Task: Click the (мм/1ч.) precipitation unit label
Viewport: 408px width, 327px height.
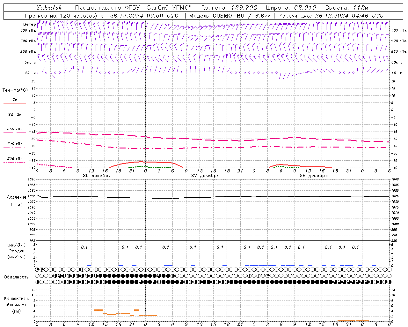Action: [17, 257]
